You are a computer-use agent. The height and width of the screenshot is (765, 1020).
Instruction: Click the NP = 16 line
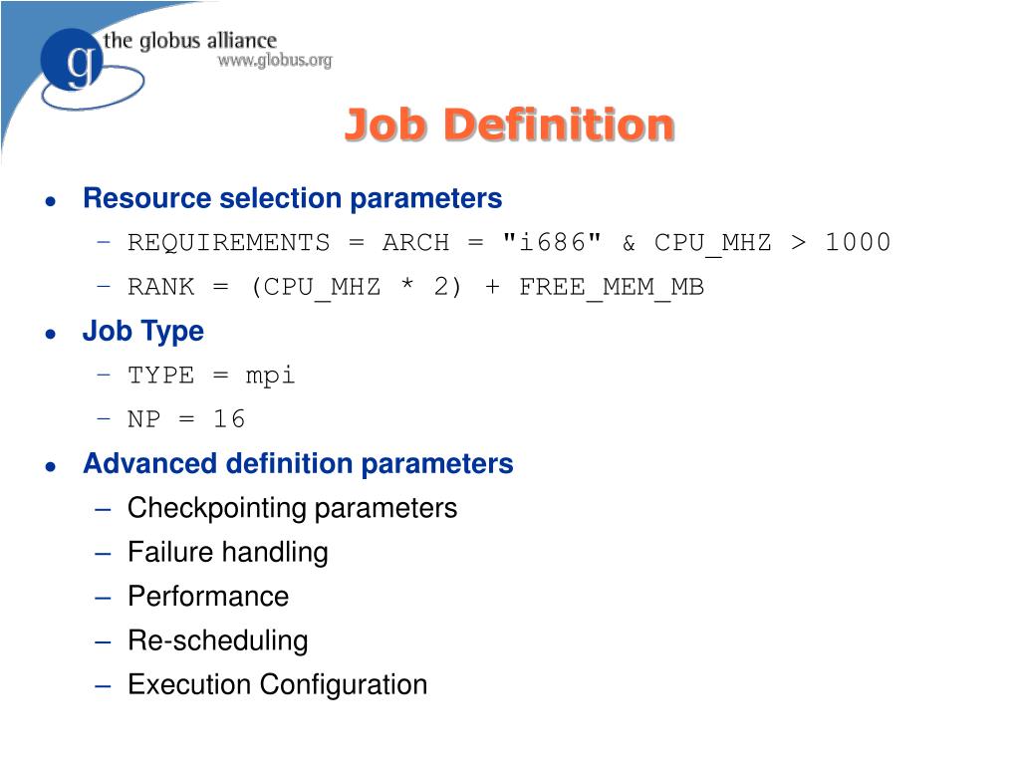tap(185, 419)
